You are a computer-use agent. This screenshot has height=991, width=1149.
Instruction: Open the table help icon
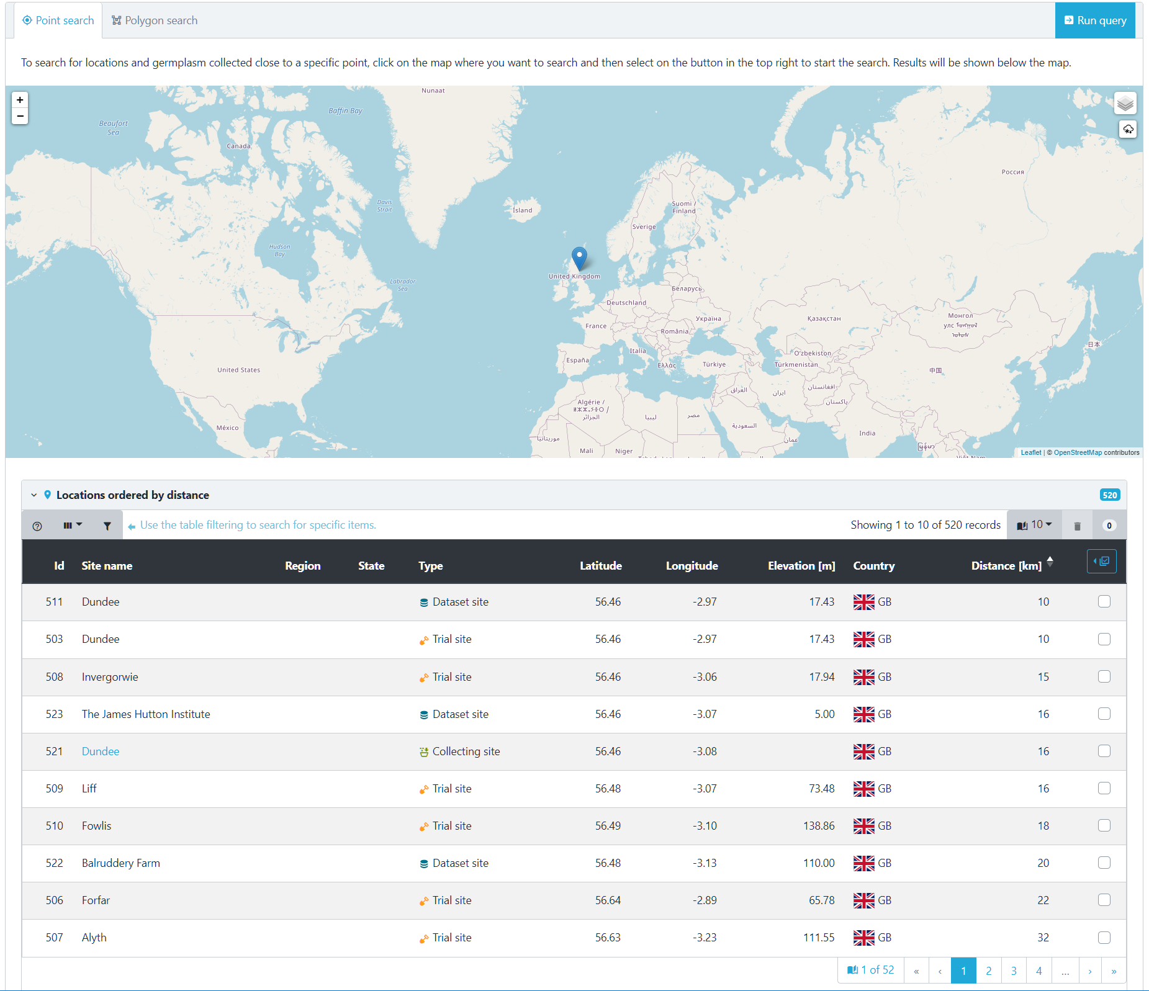pos(37,526)
